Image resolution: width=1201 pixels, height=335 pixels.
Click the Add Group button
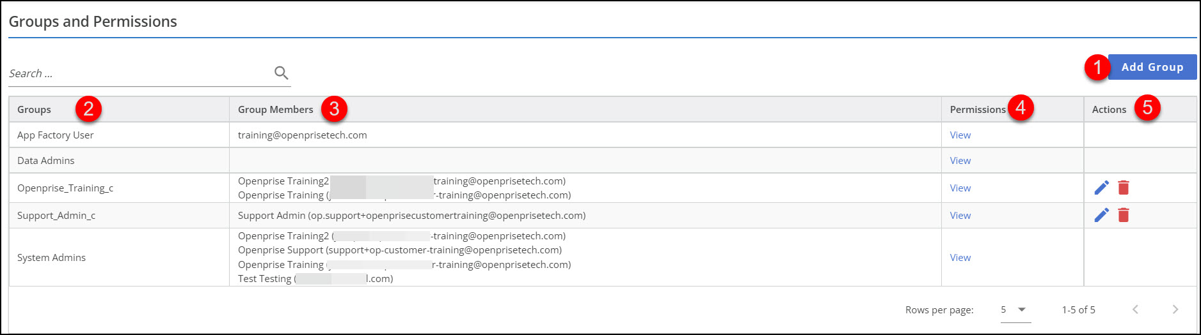pos(1152,67)
